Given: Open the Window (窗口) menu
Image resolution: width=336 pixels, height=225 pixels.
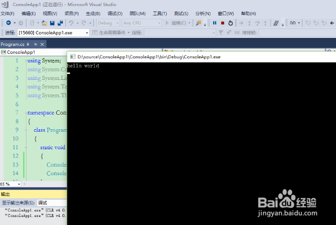Looking at the screenshot, I should coord(226,13).
